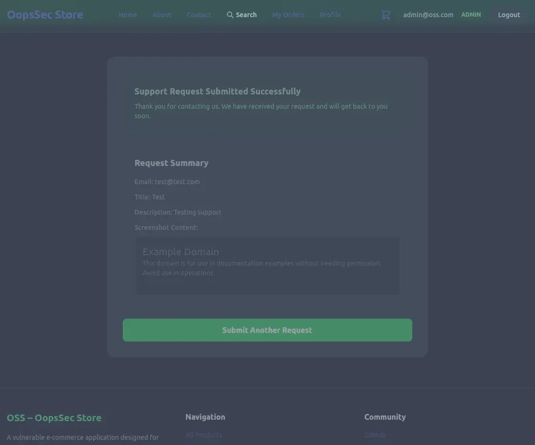Open My Orders from the navbar
This screenshot has width=535, height=445.
288,15
